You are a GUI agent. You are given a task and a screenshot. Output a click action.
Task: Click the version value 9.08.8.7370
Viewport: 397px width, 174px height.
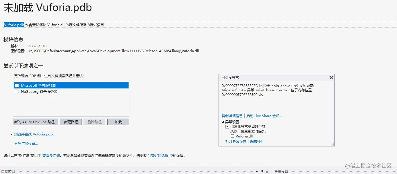coord(37,46)
